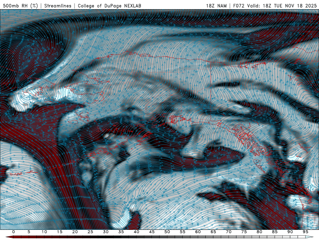Click the "85" color scale label

point(275,232)
